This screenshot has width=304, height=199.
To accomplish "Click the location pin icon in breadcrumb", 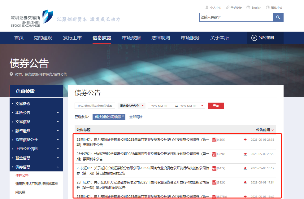I will click(x=11, y=74).
